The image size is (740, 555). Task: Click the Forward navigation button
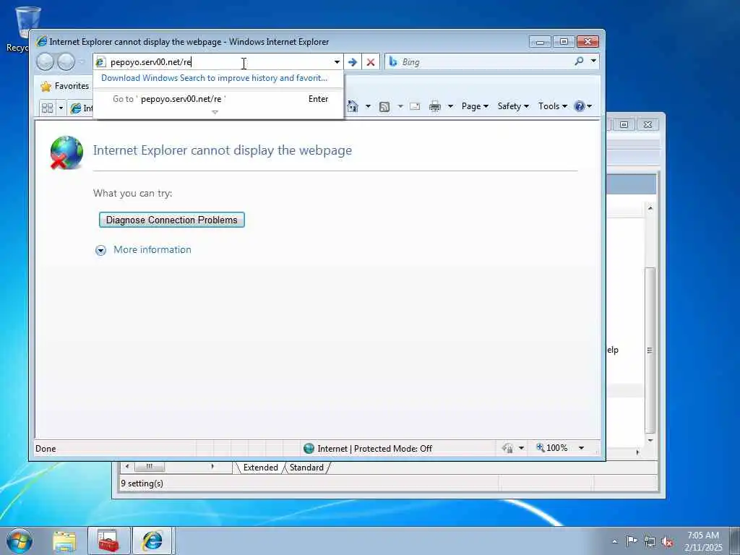66,62
